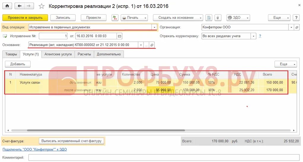Add document to favorites star
The height and width of the screenshot is (162, 303).
(x=41, y=6)
